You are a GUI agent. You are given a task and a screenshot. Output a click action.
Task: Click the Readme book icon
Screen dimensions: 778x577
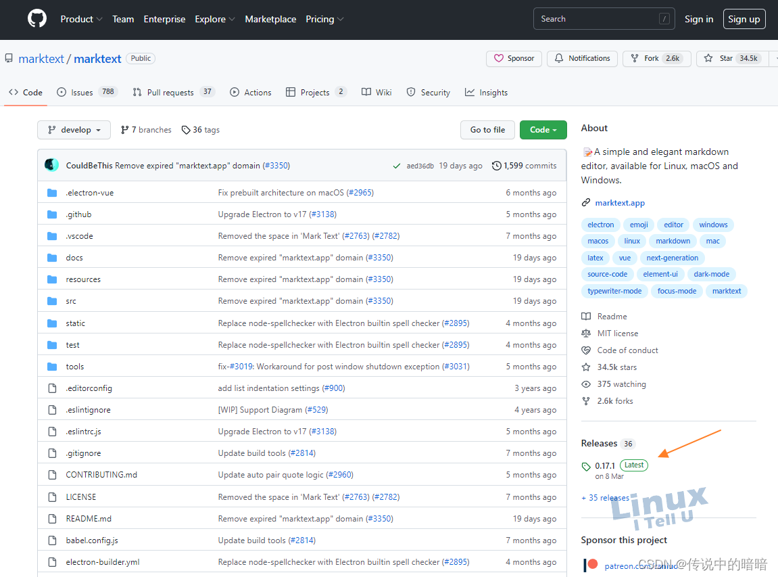(586, 317)
